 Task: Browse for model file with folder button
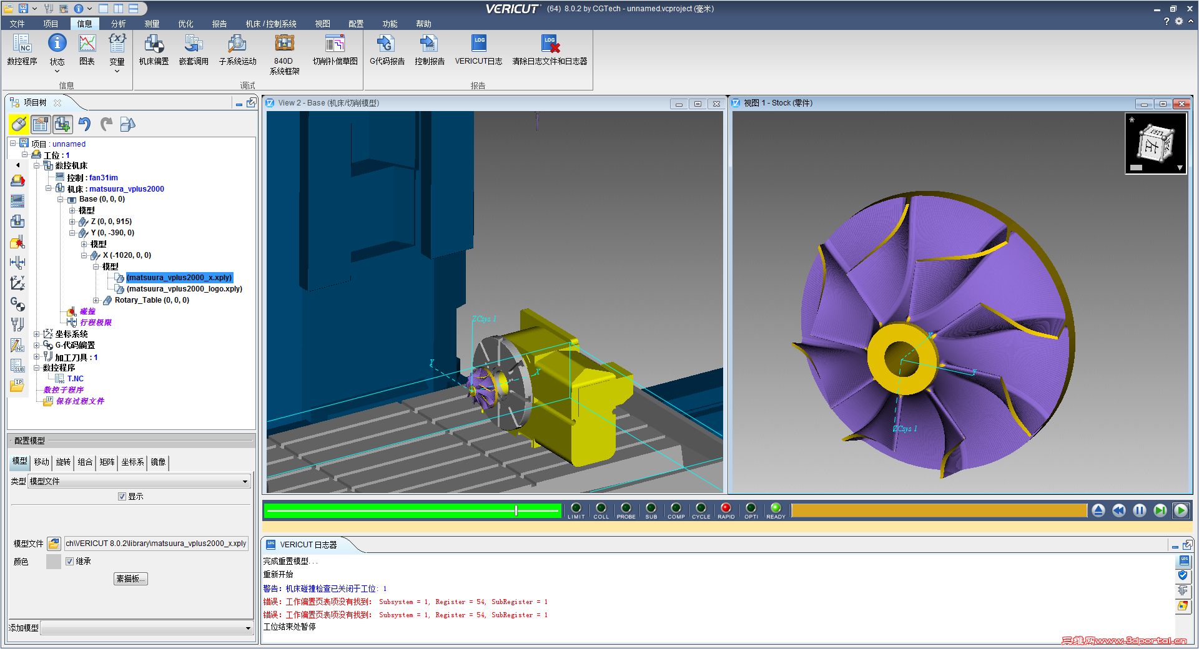tap(54, 544)
